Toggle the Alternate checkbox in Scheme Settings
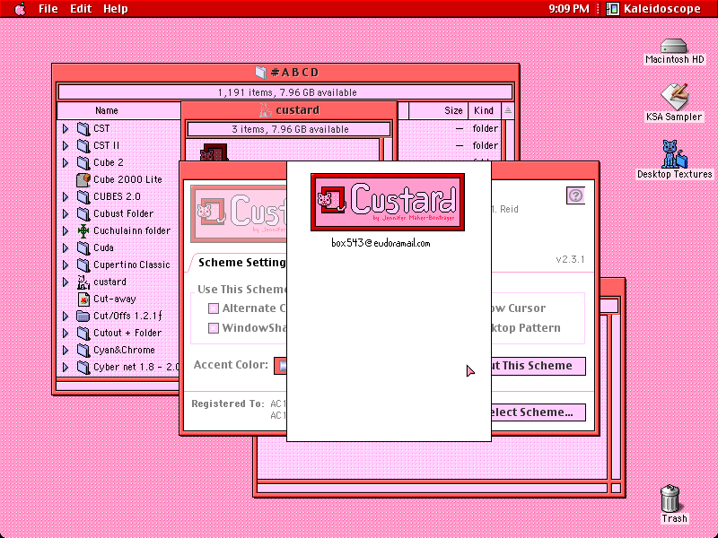Viewport: 718px width, 538px height. point(214,308)
